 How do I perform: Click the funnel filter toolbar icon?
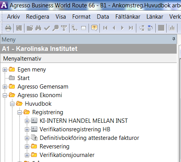(64, 28)
